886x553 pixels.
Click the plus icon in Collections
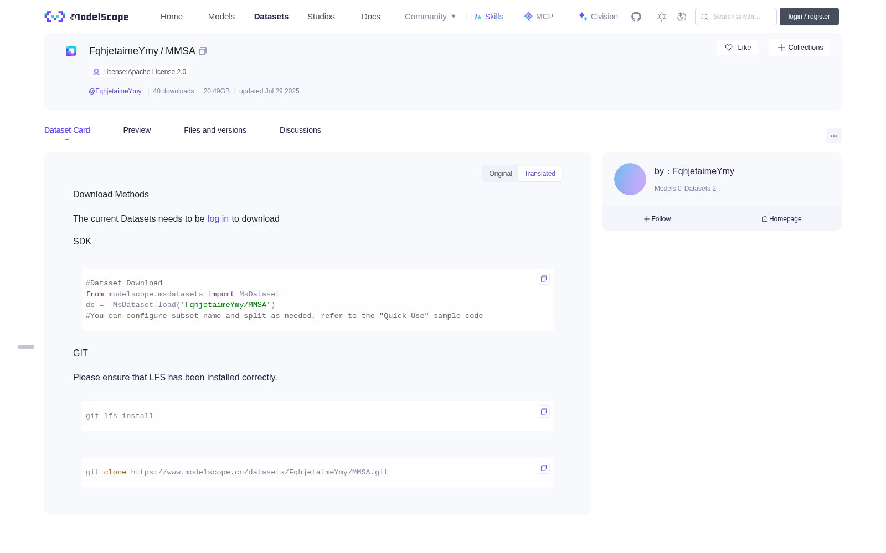coord(781,48)
